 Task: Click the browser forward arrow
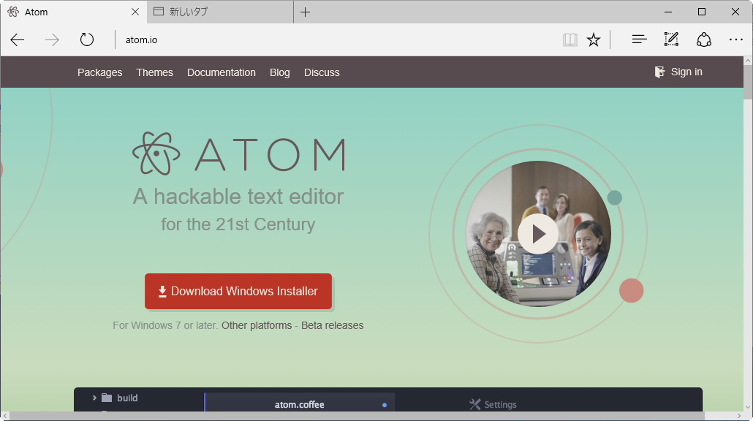click(52, 40)
